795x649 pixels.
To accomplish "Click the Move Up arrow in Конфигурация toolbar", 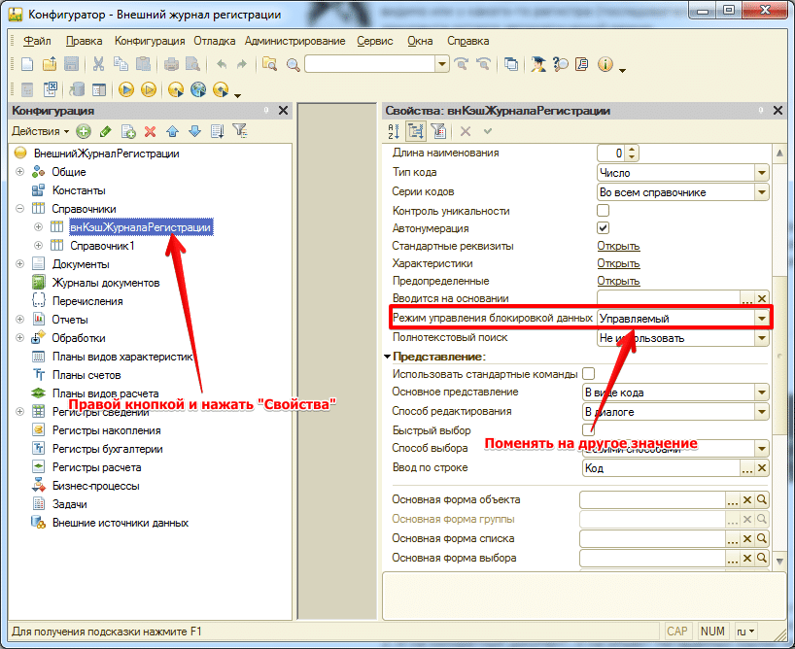I will tap(172, 131).
